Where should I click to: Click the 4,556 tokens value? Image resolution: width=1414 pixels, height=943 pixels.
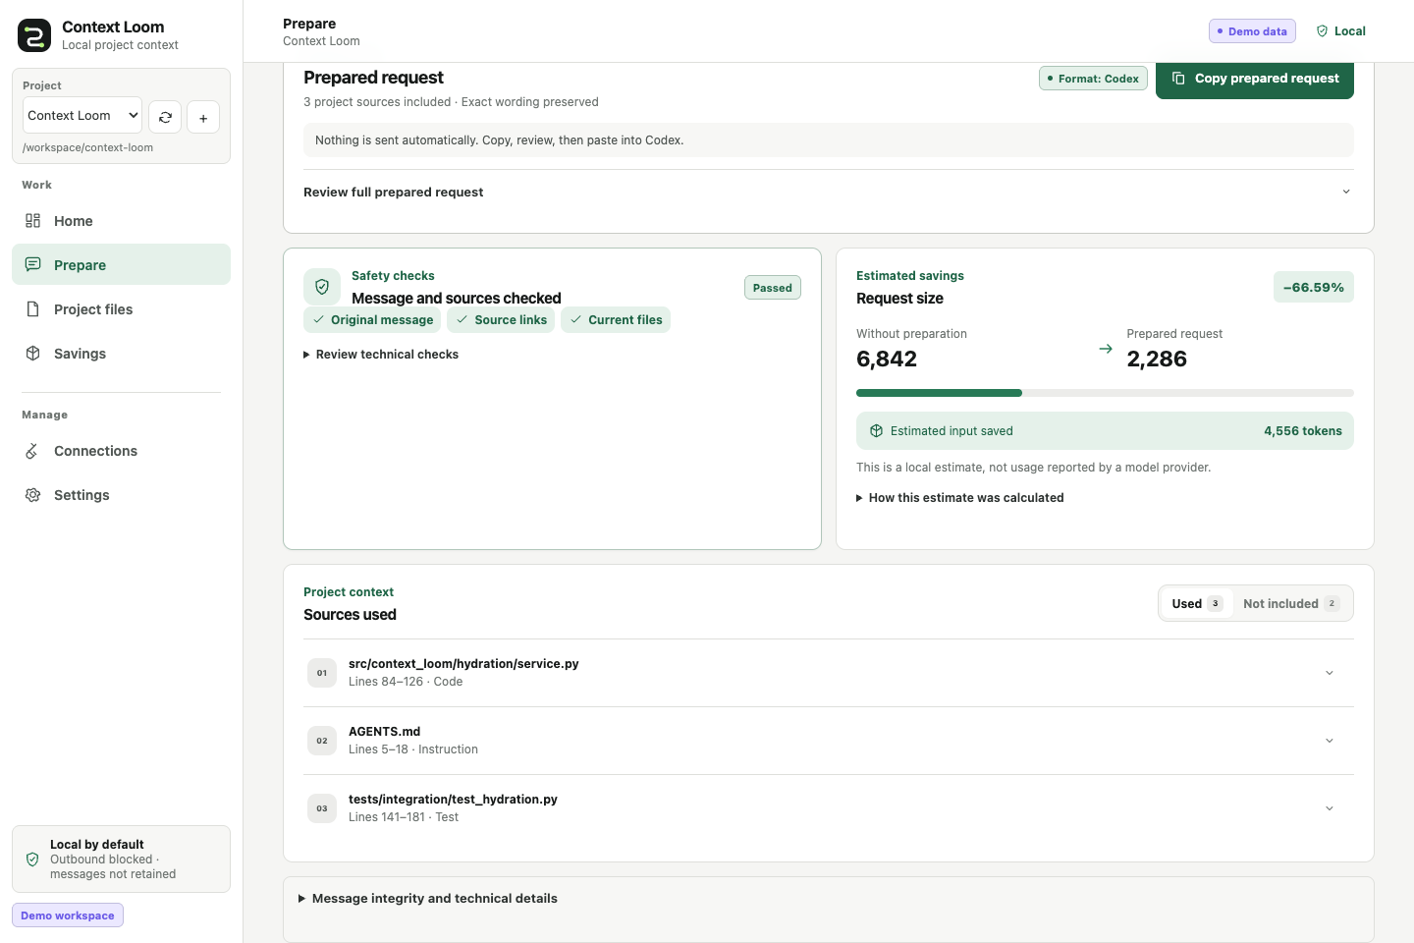[1303, 431]
